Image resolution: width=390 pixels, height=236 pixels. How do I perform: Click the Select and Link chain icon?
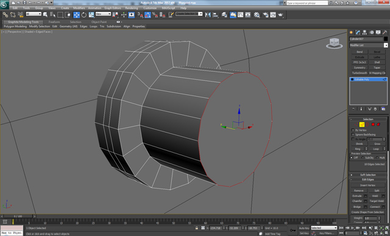coord(5,15)
